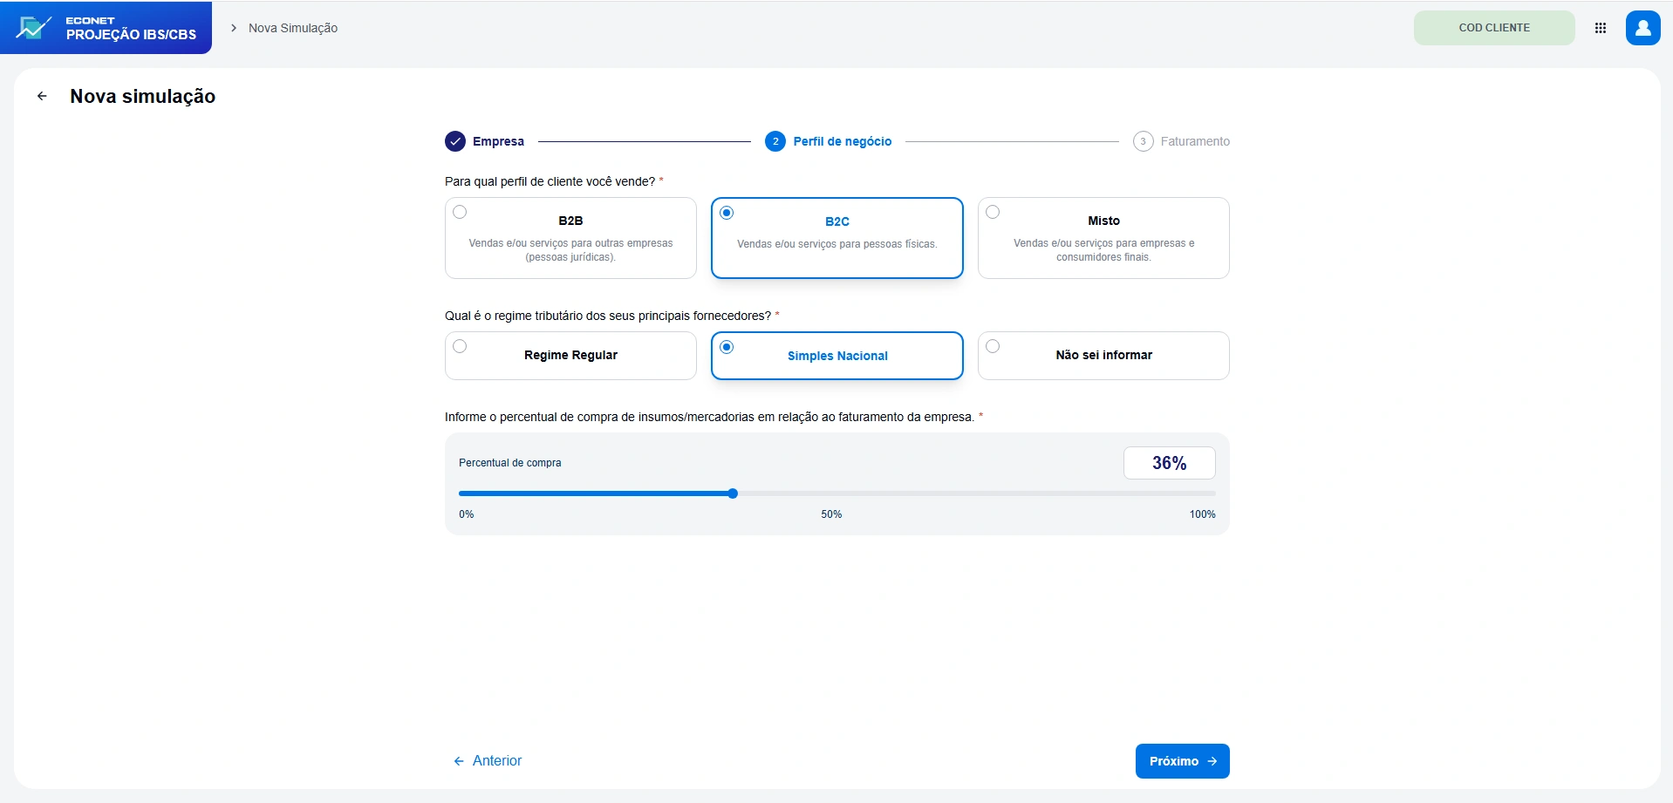The image size is (1673, 803).
Task: Click the Anterior link
Action: click(488, 761)
